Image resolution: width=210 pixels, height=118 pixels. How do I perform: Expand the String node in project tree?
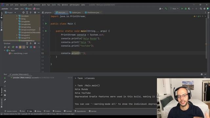click(x=17, y=19)
